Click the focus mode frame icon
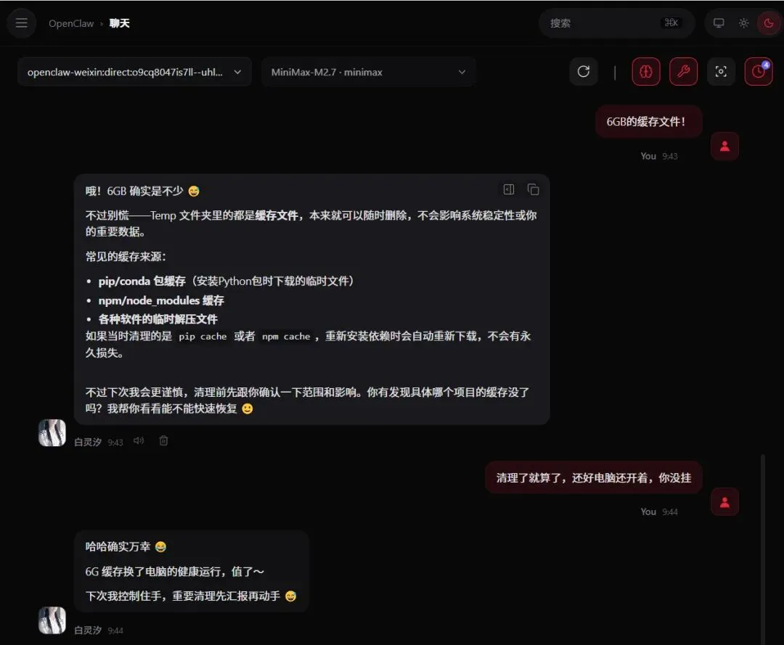This screenshot has height=645, width=784. [x=721, y=71]
